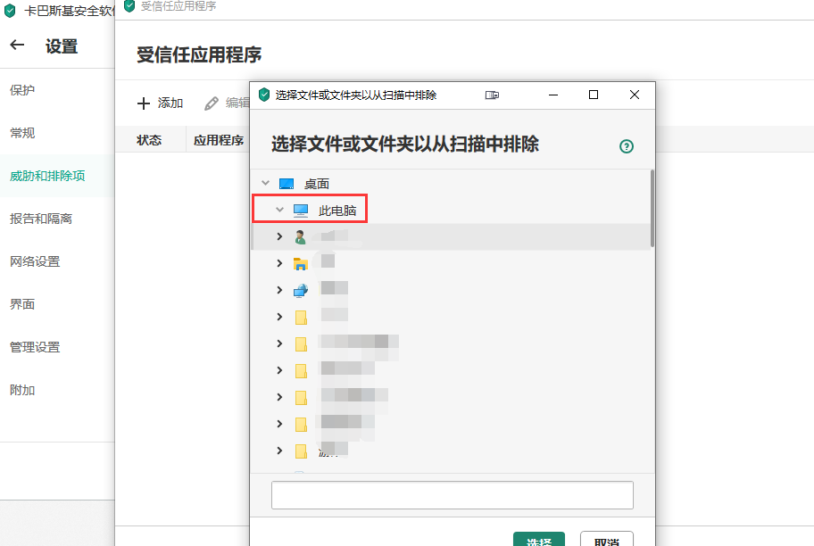The image size is (814, 546).
Task: Open the 保护 settings section
Action: point(22,90)
